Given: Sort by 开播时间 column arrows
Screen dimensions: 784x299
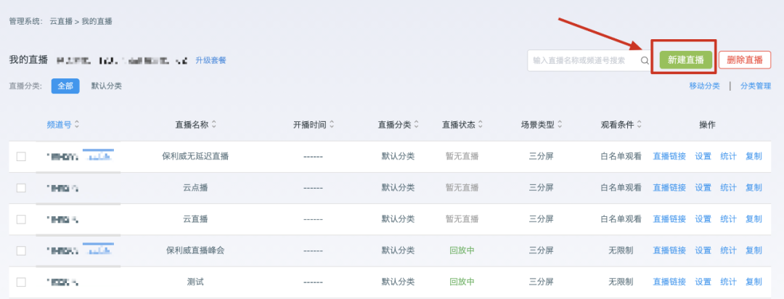Looking at the screenshot, I should pyautogui.click(x=332, y=125).
